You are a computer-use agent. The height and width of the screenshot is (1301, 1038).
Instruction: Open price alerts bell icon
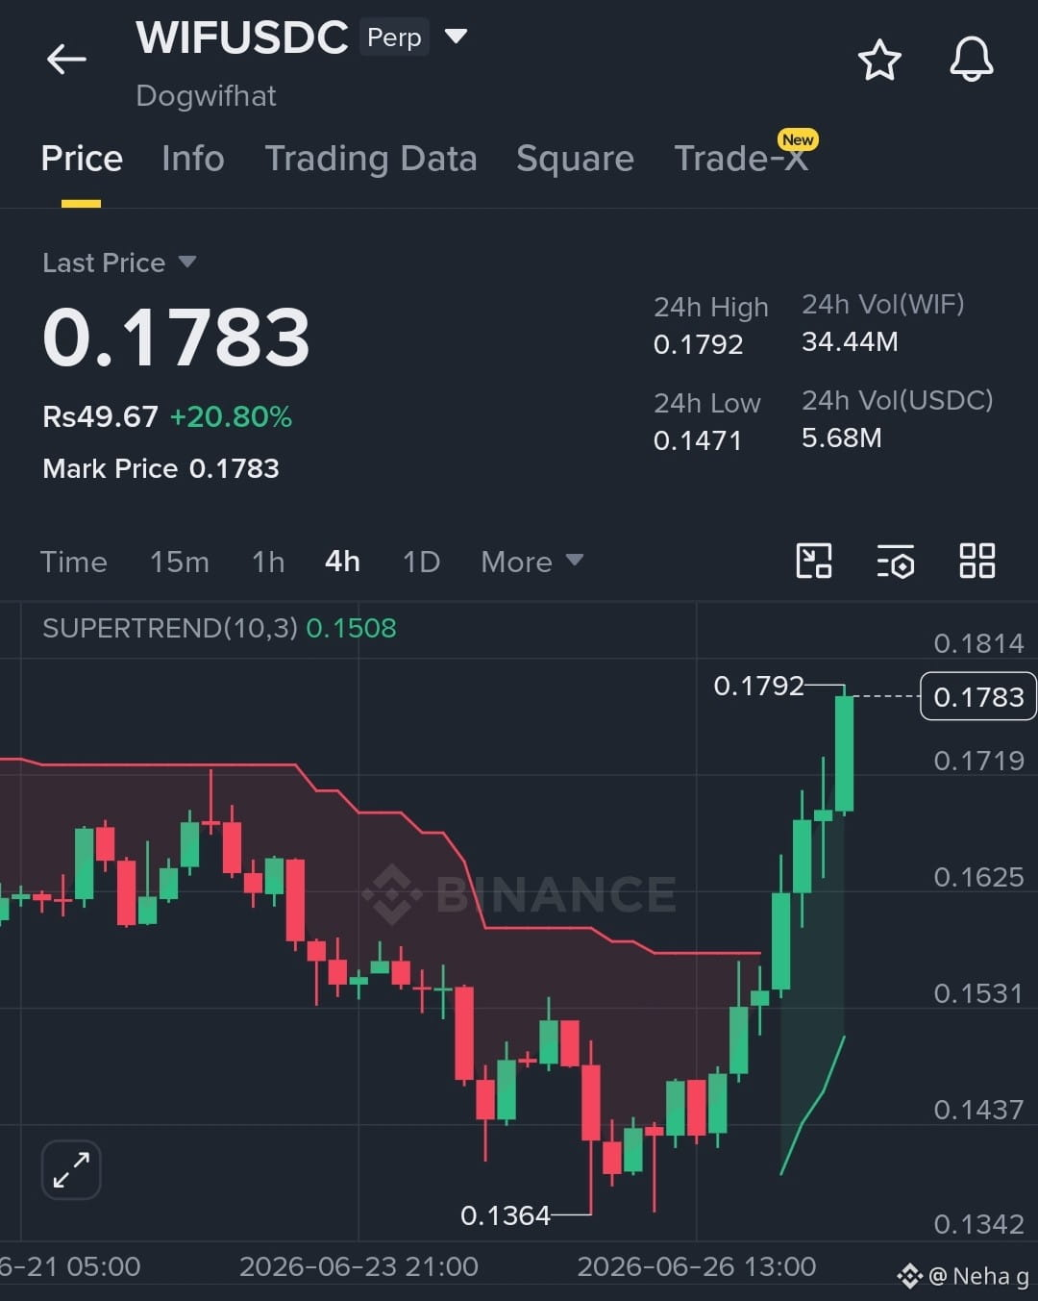click(971, 60)
